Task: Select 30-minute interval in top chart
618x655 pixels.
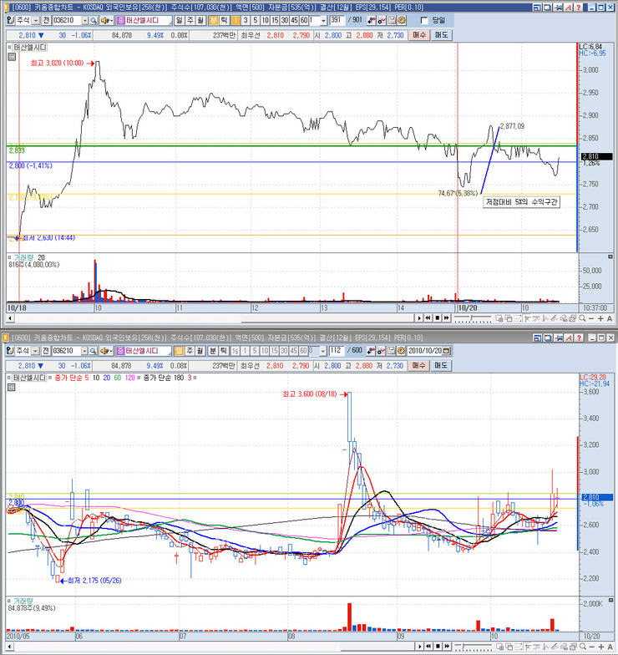Action: 284,20
